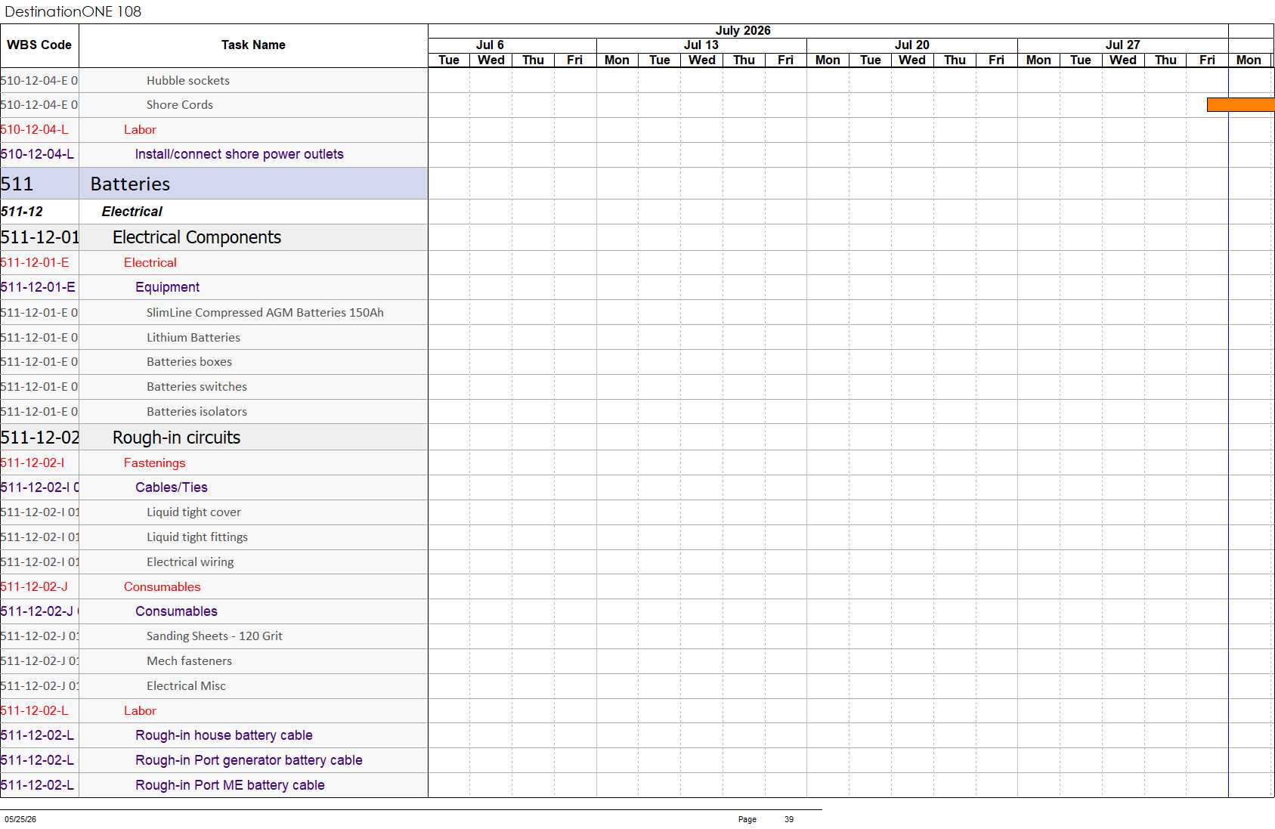
Task: Click Wed day header under Jul 20
Action: click(x=912, y=60)
